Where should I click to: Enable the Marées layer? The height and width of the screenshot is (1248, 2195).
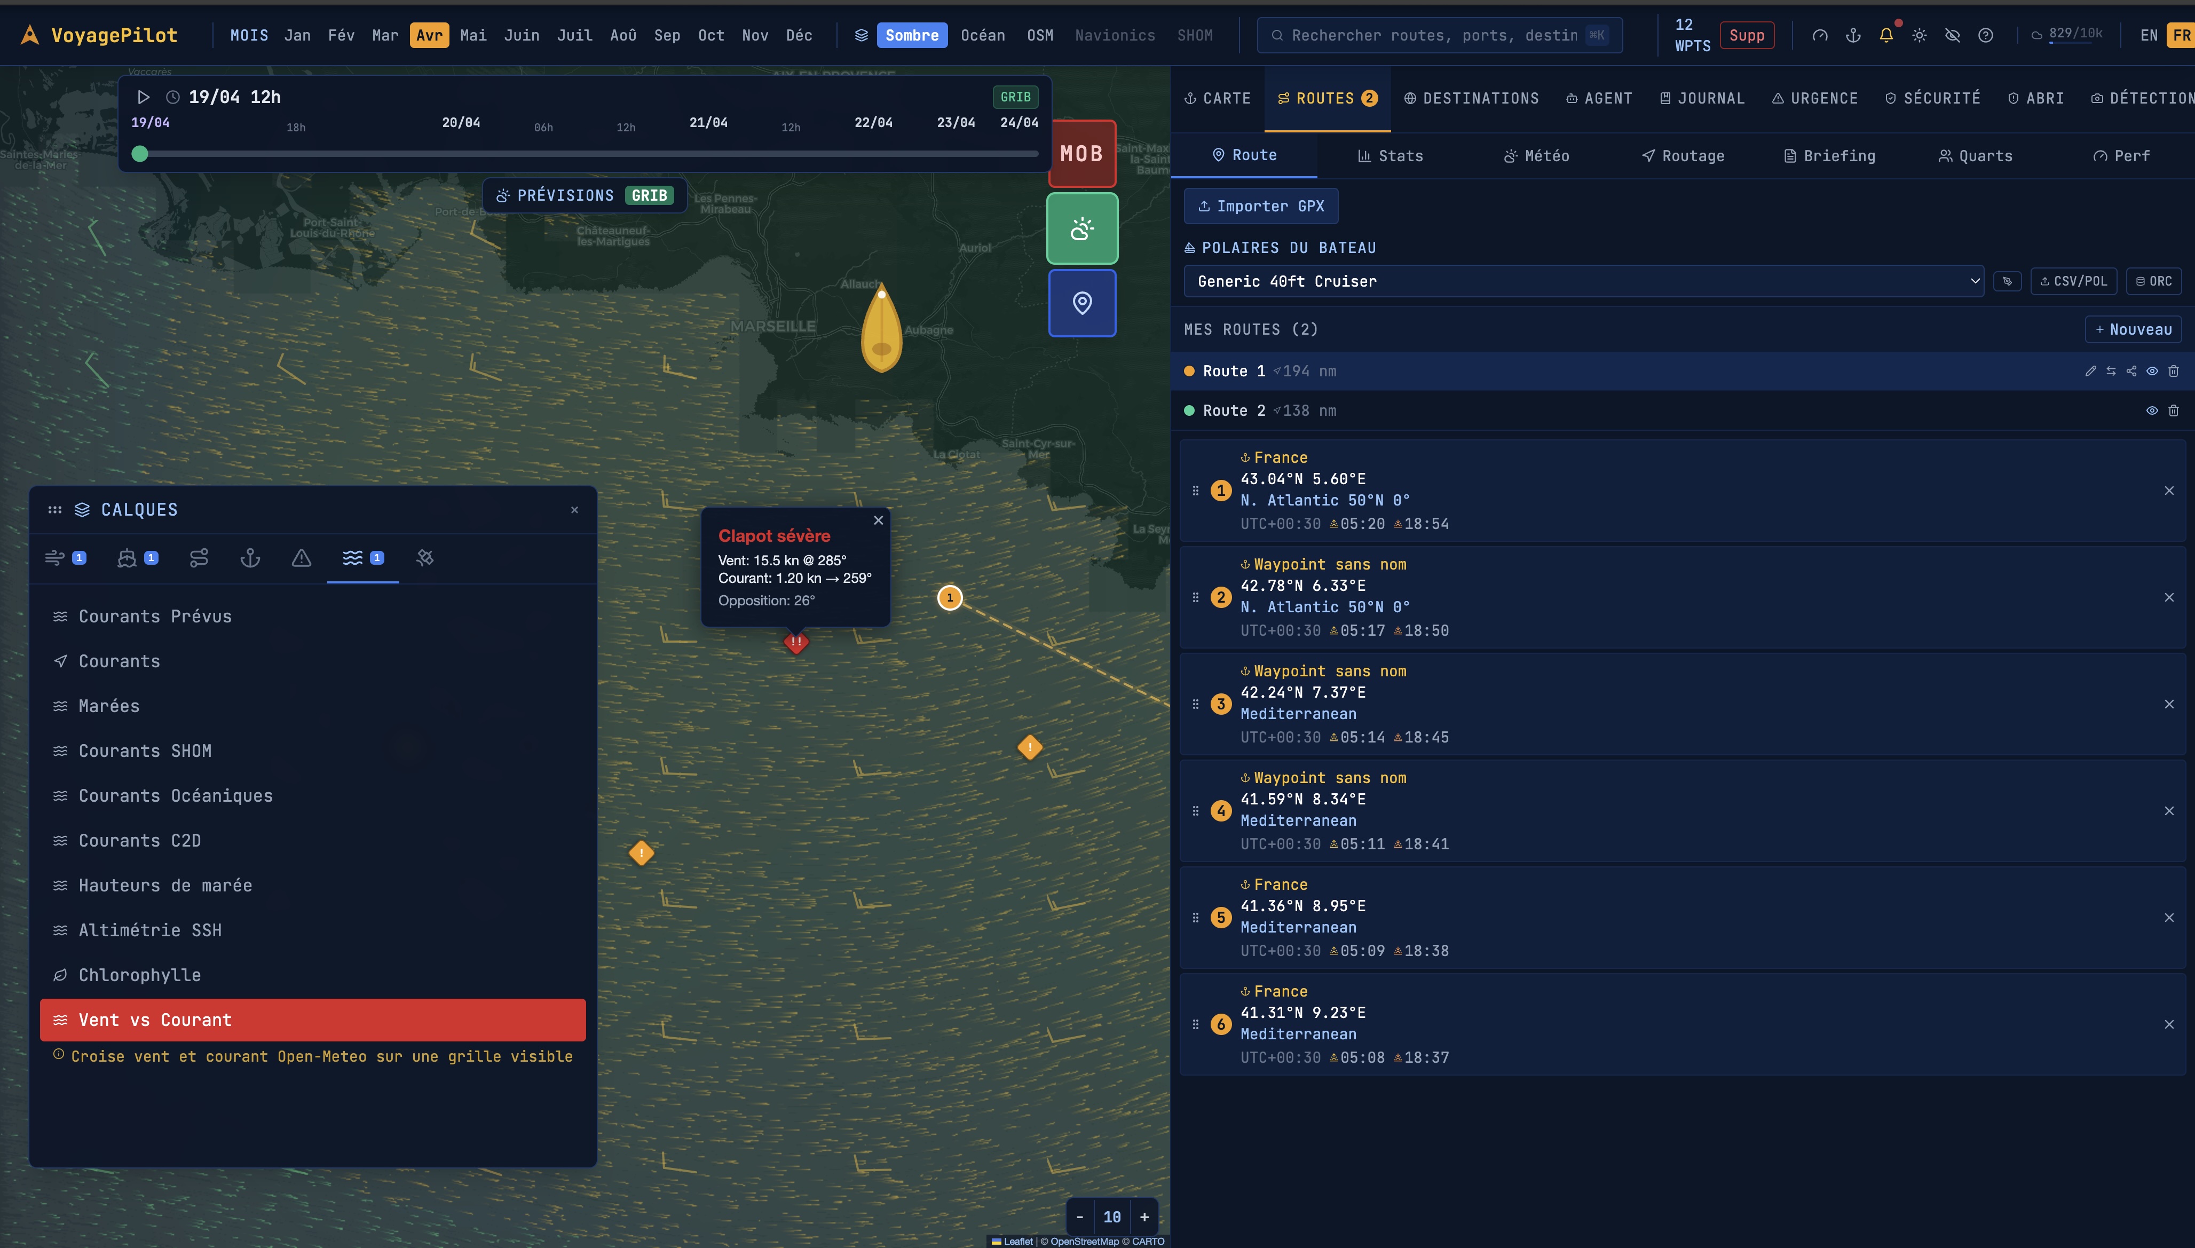click(x=313, y=706)
